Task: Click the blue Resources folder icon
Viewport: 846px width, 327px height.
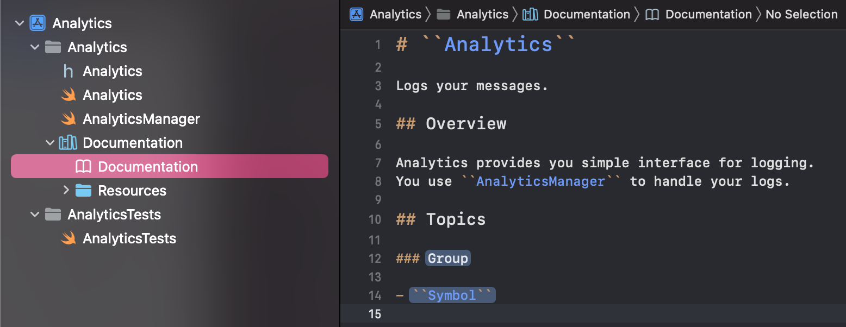Action: 83,191
